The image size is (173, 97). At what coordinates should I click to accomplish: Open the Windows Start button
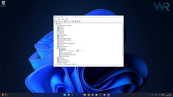(65, 95)
